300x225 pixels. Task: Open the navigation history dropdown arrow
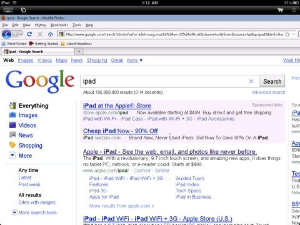pyautogui.click(x=21, y=34)
